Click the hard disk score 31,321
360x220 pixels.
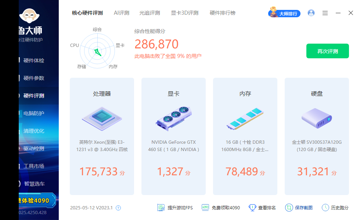coord(313,172)
